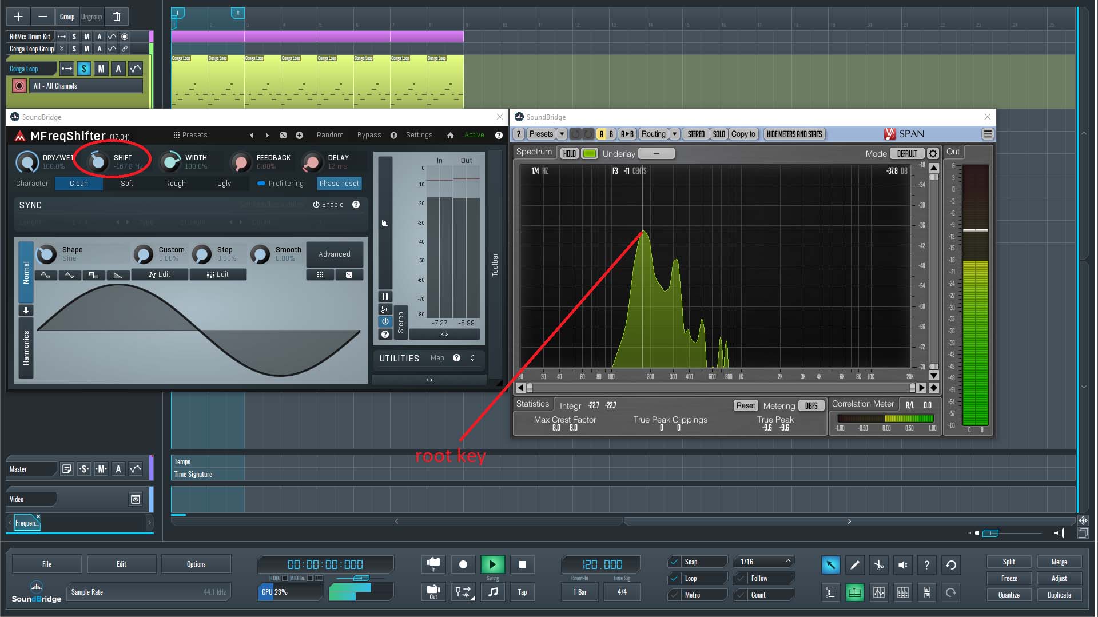Toggle Solo on the Conga Loop track
Image resolution: width=1098 pixels, height=617 pixels.
84,69
